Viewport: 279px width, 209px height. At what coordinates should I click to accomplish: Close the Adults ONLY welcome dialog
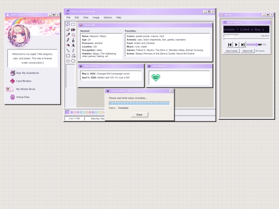(x=171, y=91)
